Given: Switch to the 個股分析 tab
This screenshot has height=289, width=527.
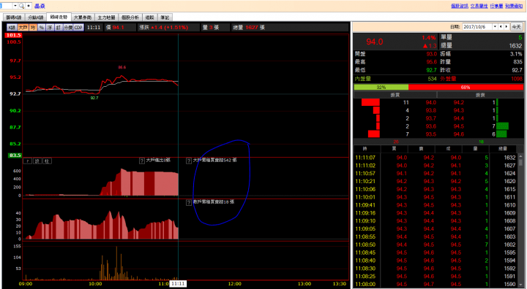Looking at the screenshot, I should 130,18.
